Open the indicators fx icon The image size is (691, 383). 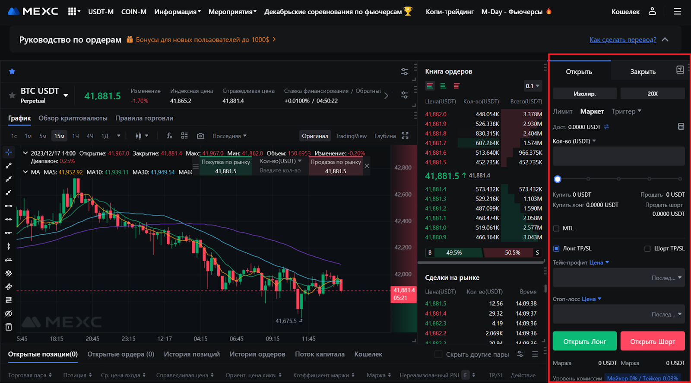[169, 136]
